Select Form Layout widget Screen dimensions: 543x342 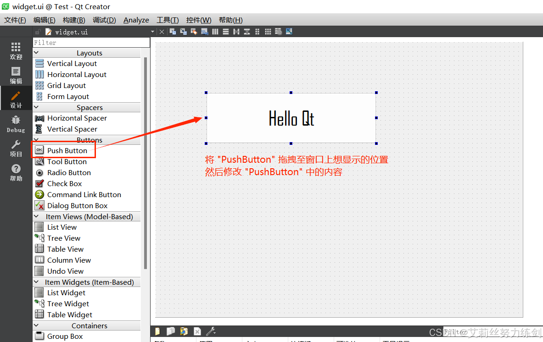point(87,96)
